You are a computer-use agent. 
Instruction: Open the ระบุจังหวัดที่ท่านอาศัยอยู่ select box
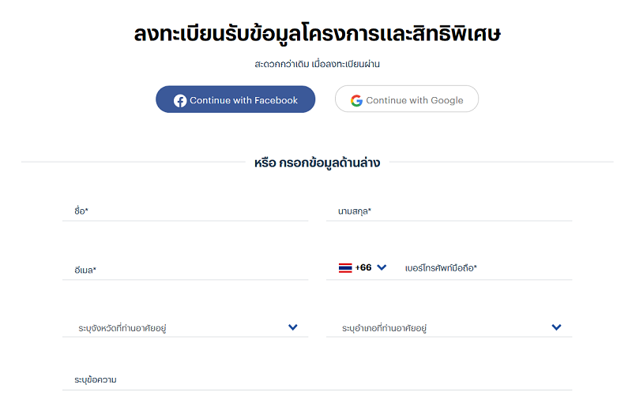(x=186, y=327)
